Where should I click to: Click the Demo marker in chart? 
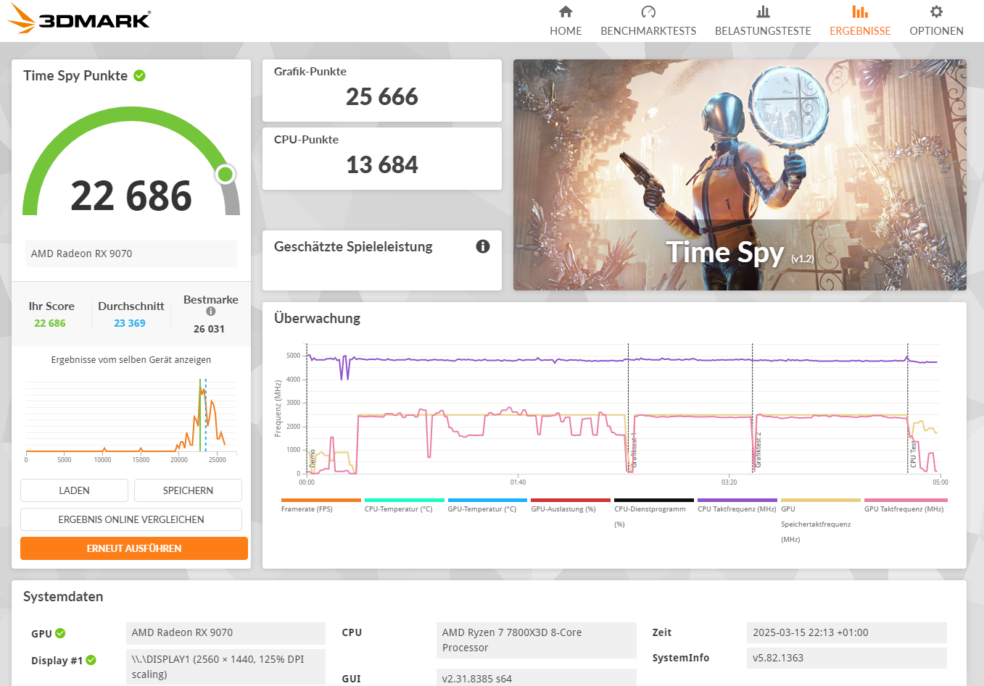(313, 459)
